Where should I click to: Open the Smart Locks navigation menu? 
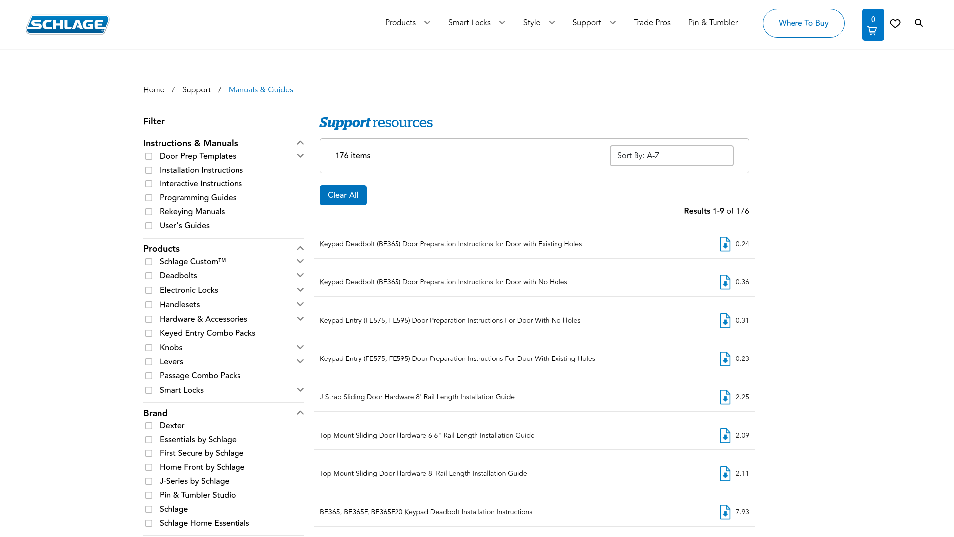(477, 23)
